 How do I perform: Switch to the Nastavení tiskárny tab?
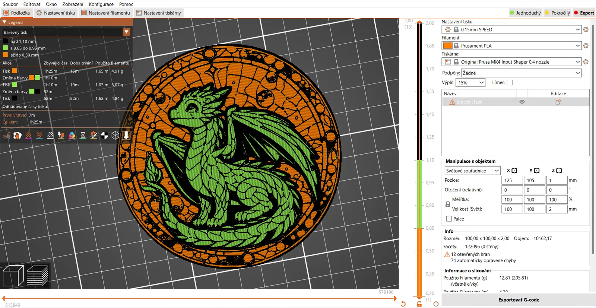pos(158,13)
